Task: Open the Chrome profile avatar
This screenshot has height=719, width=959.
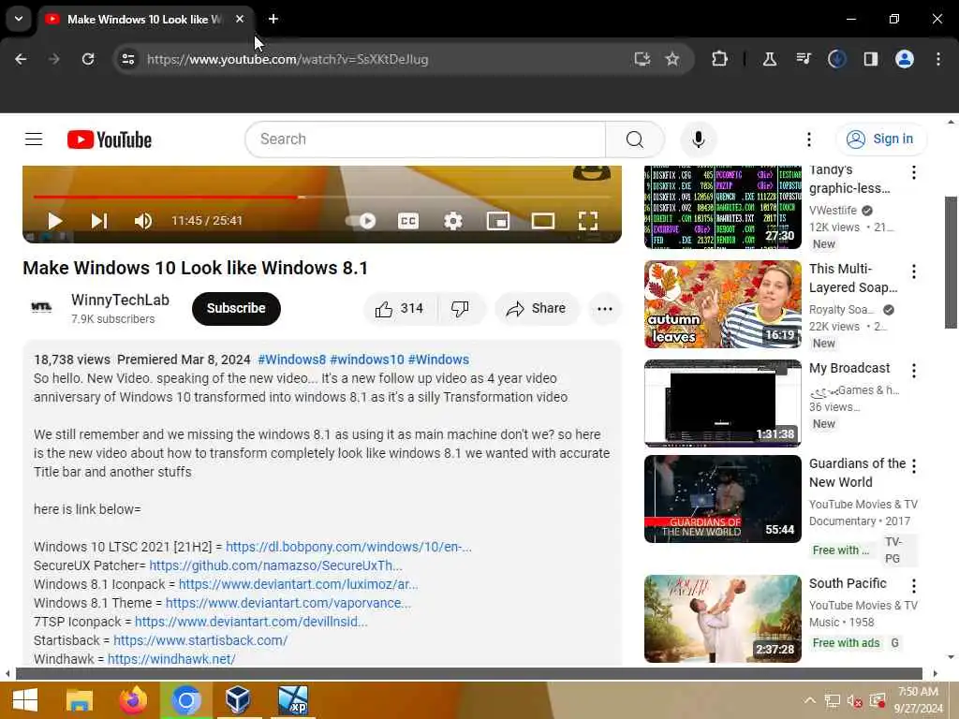Action: [905, 59]
